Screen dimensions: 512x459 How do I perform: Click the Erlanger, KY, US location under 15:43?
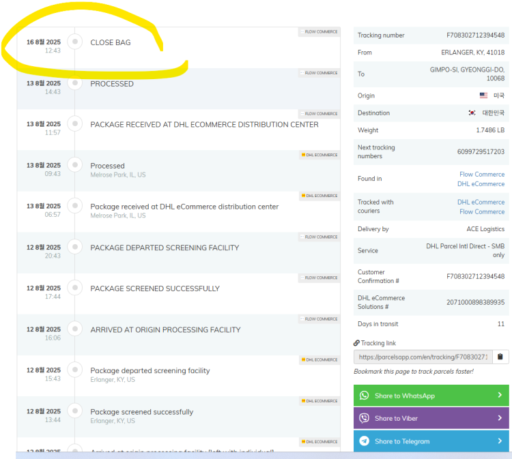click(113, 379)
